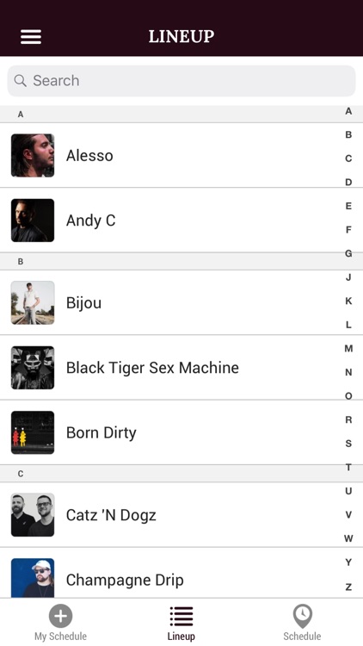Open Born Dirty's artwork thumbnail
This screenshot has width=363, height=646.
(33, 432)
